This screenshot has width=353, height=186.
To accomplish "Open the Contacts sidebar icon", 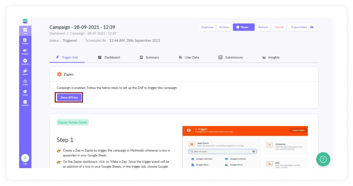I will (25, 82).
